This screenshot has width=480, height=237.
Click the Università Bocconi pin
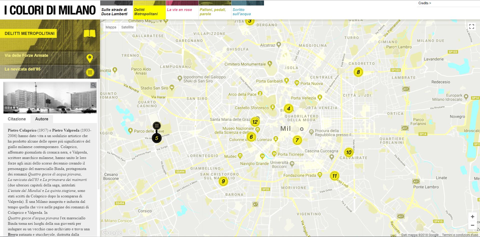[292, 164]
